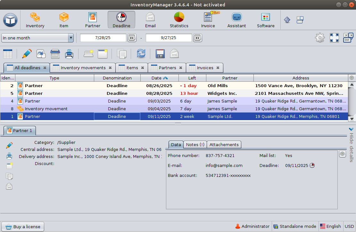Click the table scrollbar up arrow

352,85
